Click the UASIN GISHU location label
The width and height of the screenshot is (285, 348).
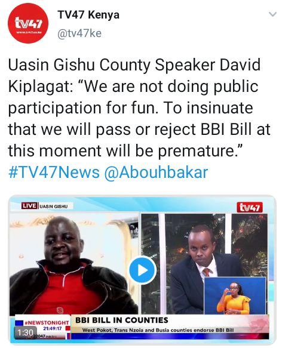click(x=54, y=206)
